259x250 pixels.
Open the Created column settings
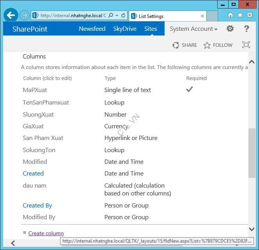click(x=33, y=174)
